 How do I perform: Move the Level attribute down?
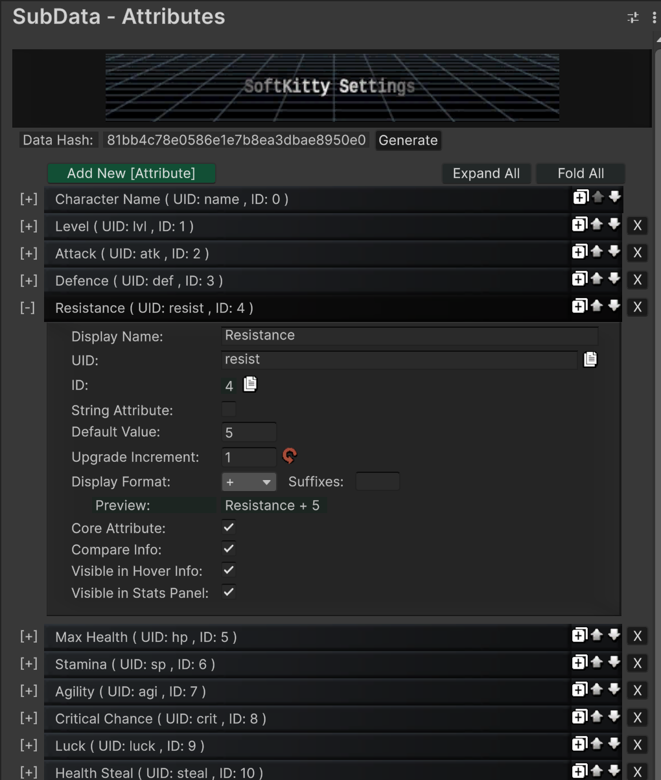click(614, 225)
